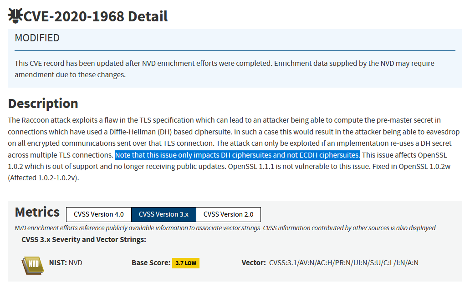The image size is (470, 287).
Task: Click the Raccoon attack opening sentence
Action: (x=224, y=120)
